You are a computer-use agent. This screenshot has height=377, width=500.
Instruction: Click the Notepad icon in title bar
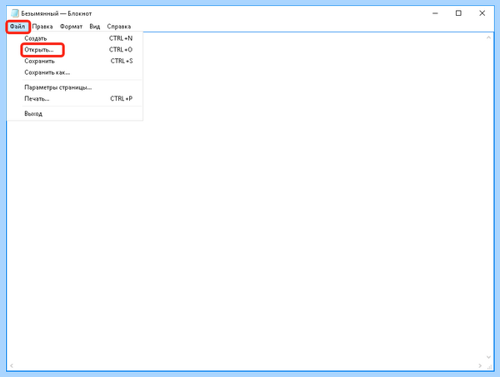(15, 13)
